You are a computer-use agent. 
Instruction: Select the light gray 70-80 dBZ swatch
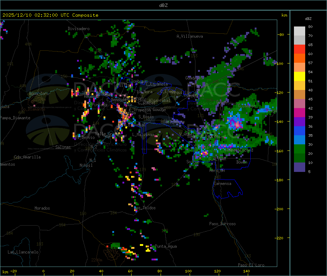click(299, 31)
